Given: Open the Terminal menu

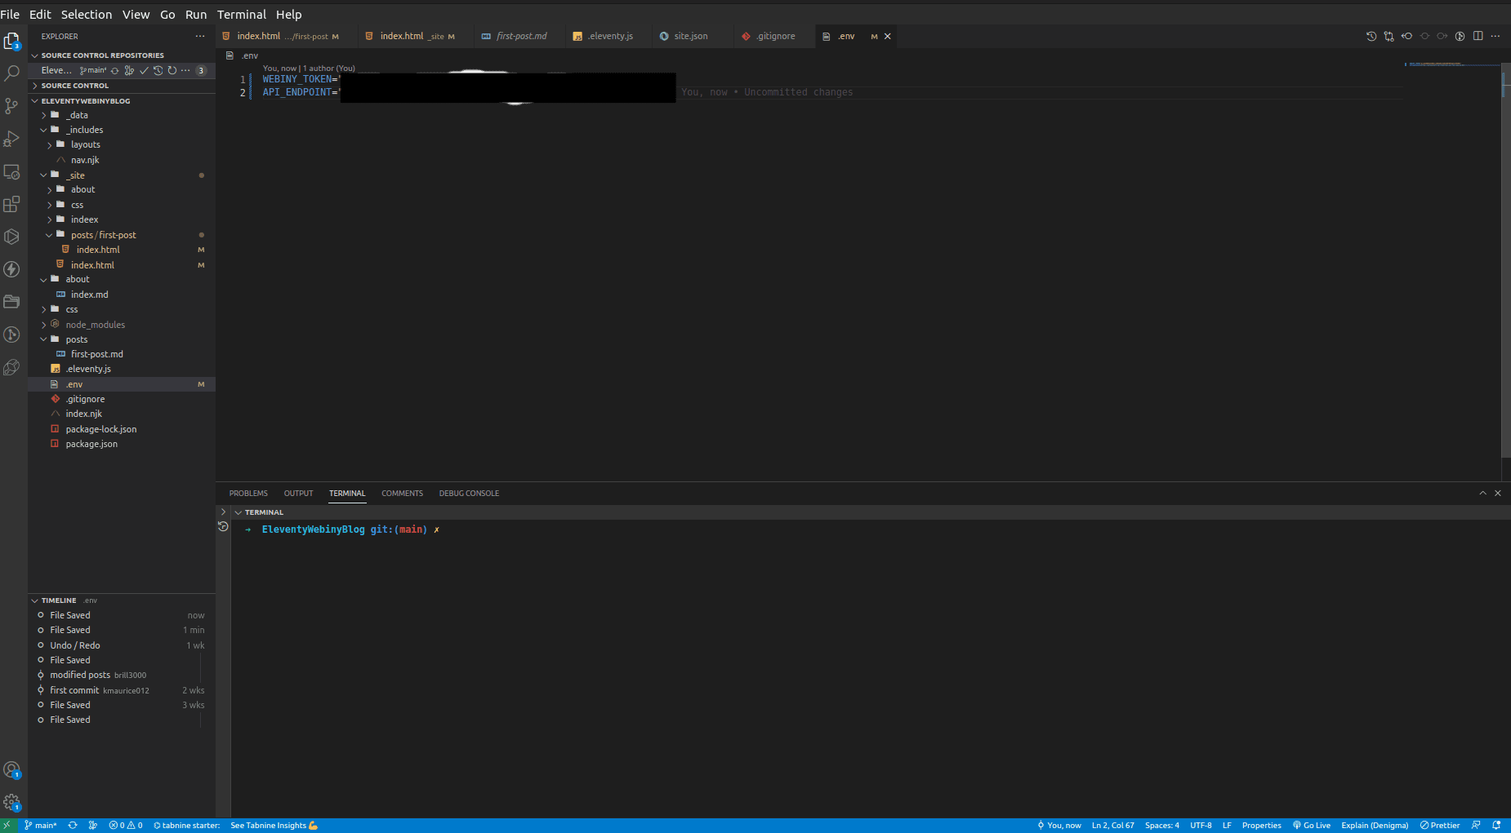Looking at the screenshot, I should (x=241, y=14).
